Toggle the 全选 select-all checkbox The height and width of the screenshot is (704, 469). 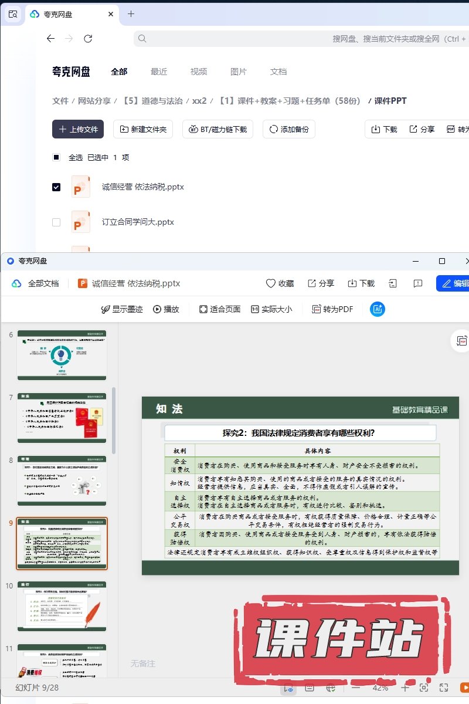(56, 157)
